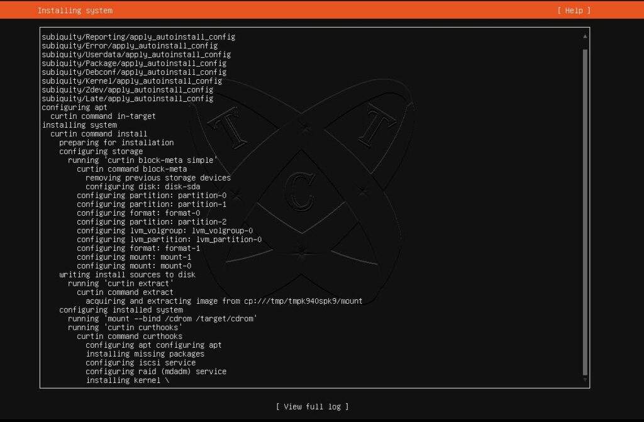This screenshot has height=422, width=644.
Task: Click 'configuring format: format-0' line
Action: click(138, 213)
